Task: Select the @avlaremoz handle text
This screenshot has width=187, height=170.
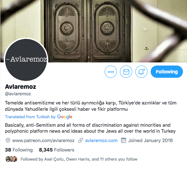Action: coord(18,94)
